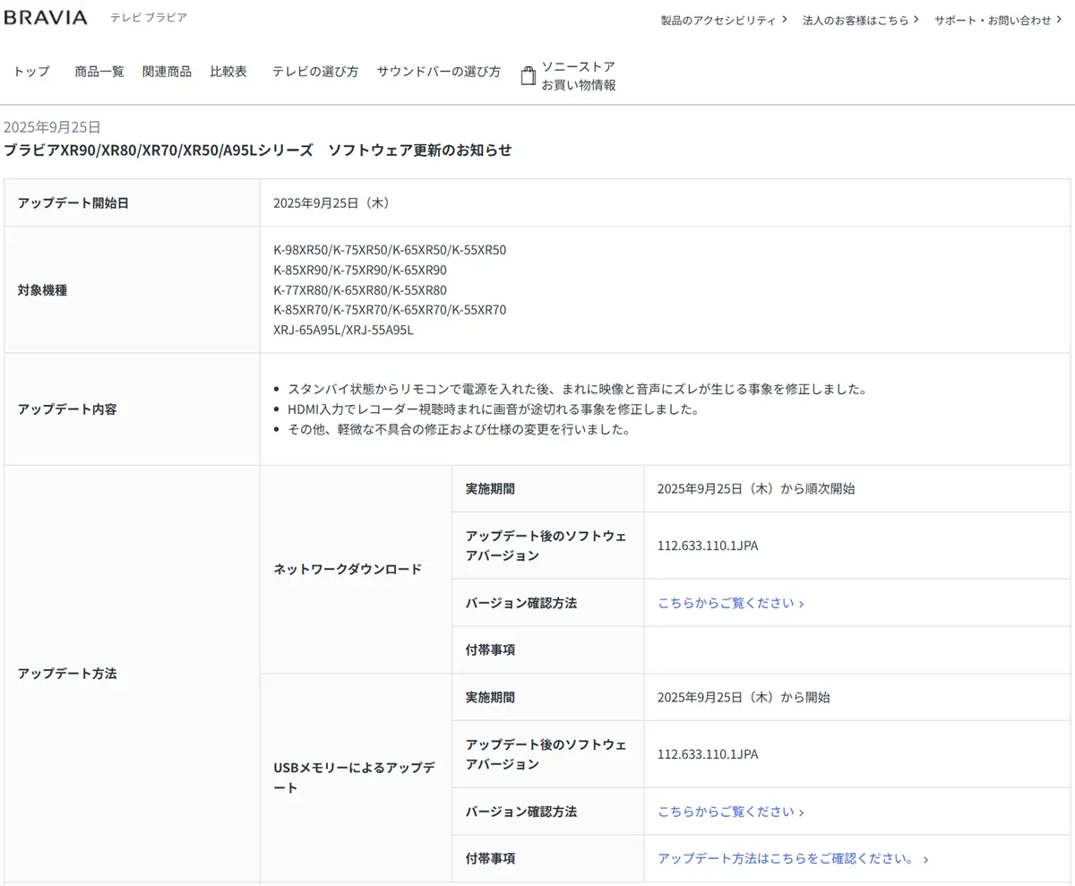Click model line K-98XR50/K-75XR50/K-65XR50/K-55XR50
The height and width of the screenshot is (886, 1075).
click(x=390, y=250)
